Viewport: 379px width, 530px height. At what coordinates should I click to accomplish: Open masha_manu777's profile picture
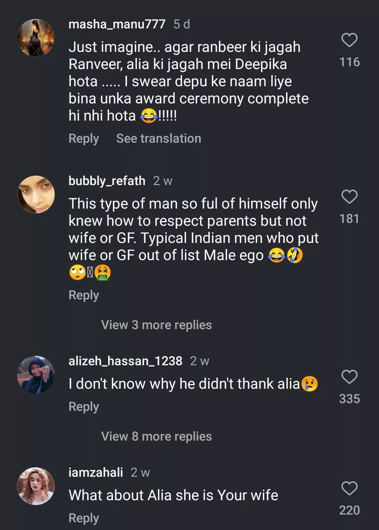point(36,38)
